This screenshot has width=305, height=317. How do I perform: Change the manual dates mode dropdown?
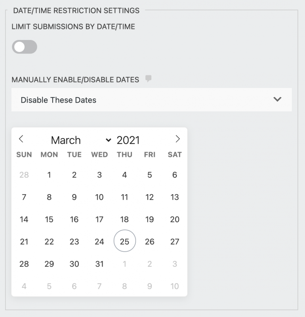[152, 99]
